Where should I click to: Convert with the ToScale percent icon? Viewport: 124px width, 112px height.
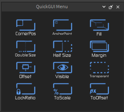click(x=63, y=89)
